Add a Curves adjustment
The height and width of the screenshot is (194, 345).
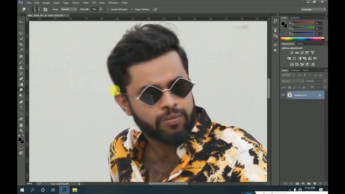(x=302, y=53)
